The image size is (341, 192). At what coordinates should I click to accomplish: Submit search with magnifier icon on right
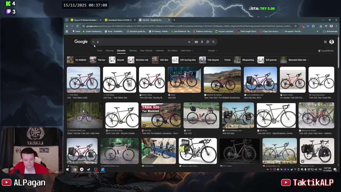tap(213, 42)
